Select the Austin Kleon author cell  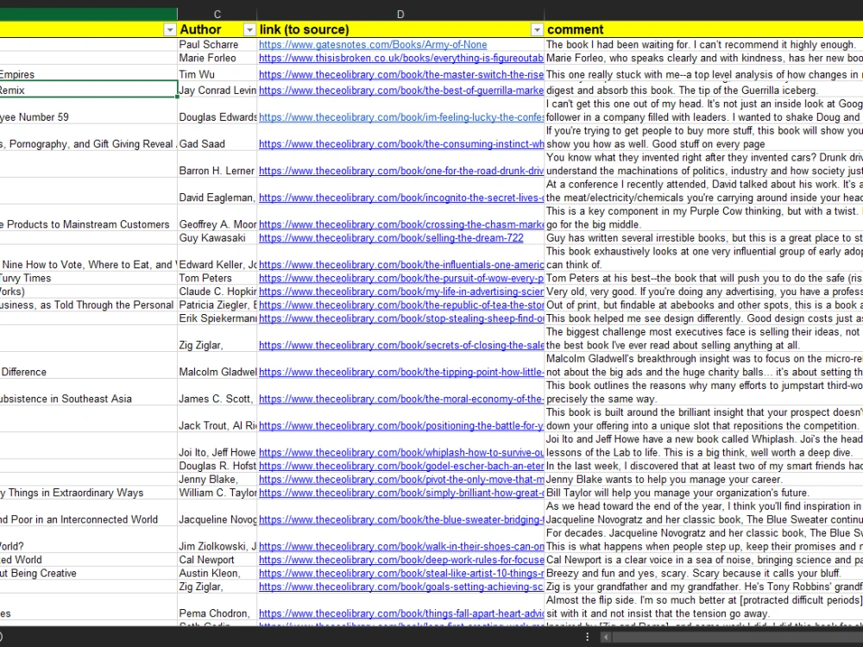click(217, 574)
